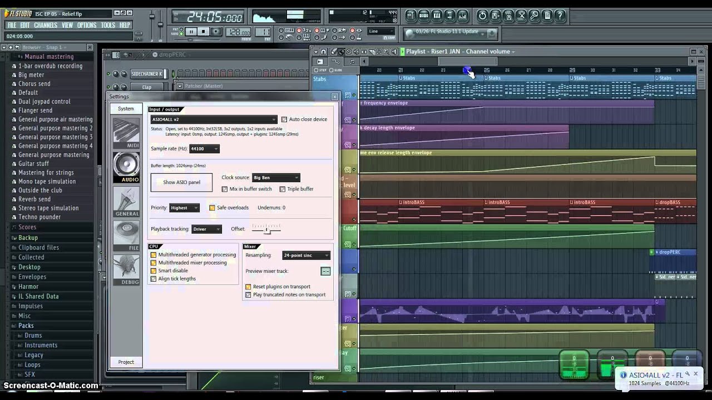Screen dimensions: 712x400
Task: Show the audio clips picker tab in Playlist
Action: (320, 62)
